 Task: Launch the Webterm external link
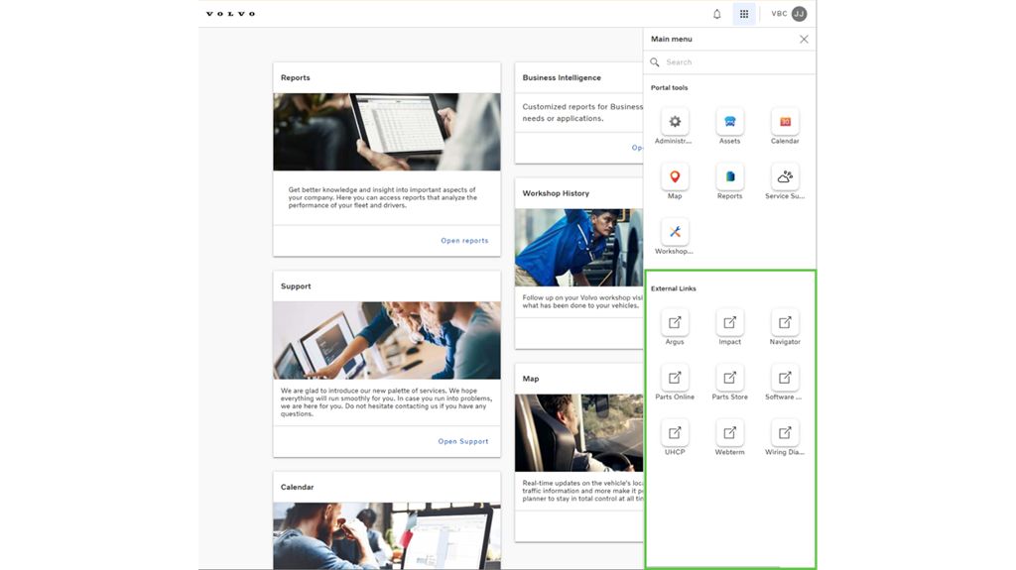(729, 433)
